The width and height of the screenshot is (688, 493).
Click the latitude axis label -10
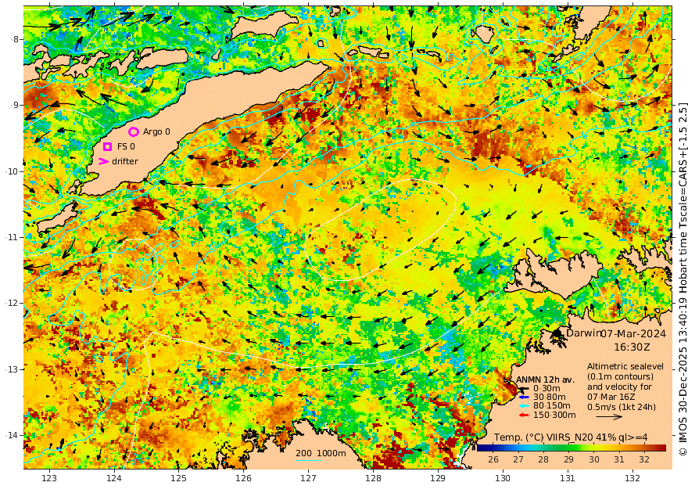tap(13, 171)
